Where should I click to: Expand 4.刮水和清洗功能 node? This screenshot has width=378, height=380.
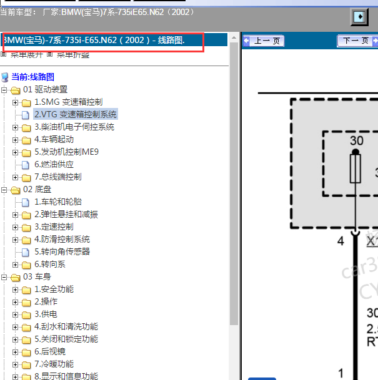click(15, 327)
